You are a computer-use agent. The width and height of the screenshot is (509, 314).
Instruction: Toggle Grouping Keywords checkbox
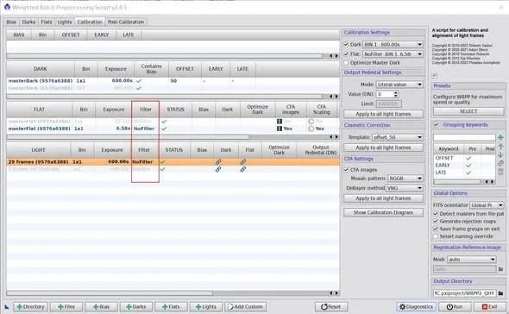[436, 125]
